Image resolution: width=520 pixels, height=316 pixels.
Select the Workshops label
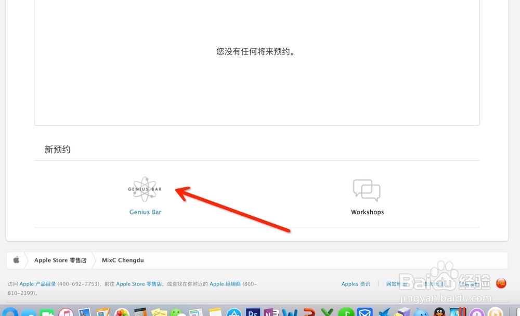[x=368, y=212]
